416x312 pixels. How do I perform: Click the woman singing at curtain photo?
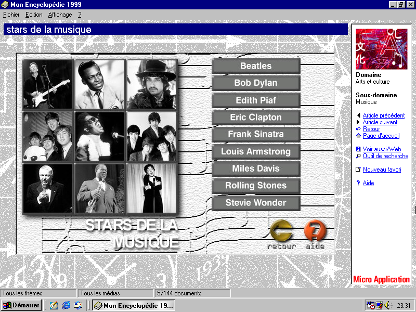click(x=151, y=188)
